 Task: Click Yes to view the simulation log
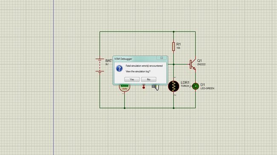132,80
